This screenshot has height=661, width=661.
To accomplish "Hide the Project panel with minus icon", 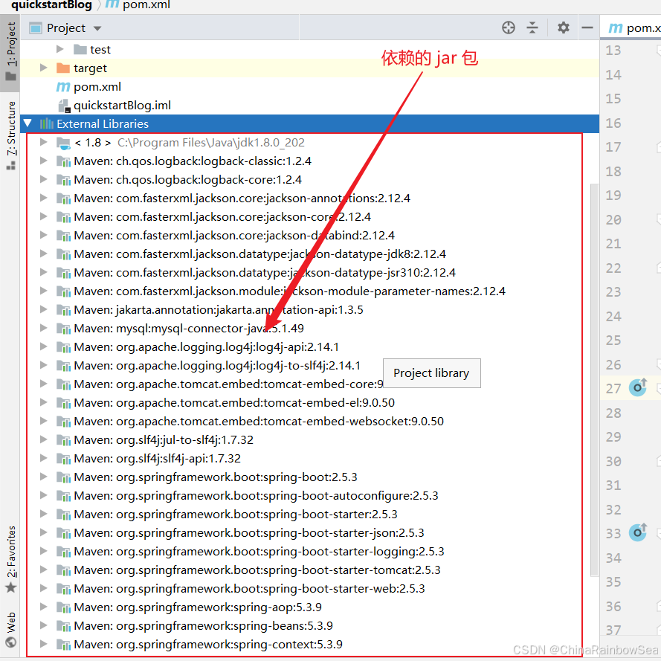I will (x=587, y=28).
